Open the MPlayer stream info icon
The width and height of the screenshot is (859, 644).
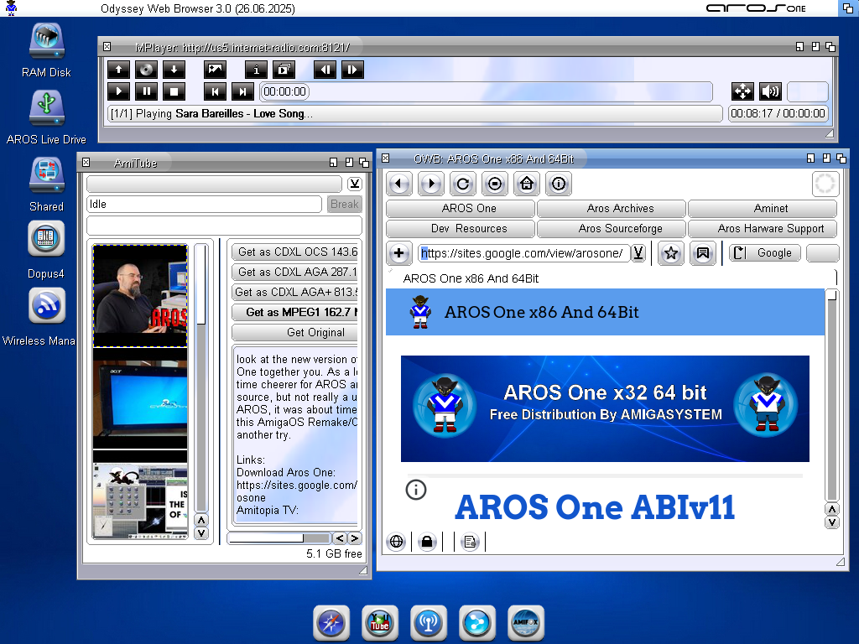point(257,70)
